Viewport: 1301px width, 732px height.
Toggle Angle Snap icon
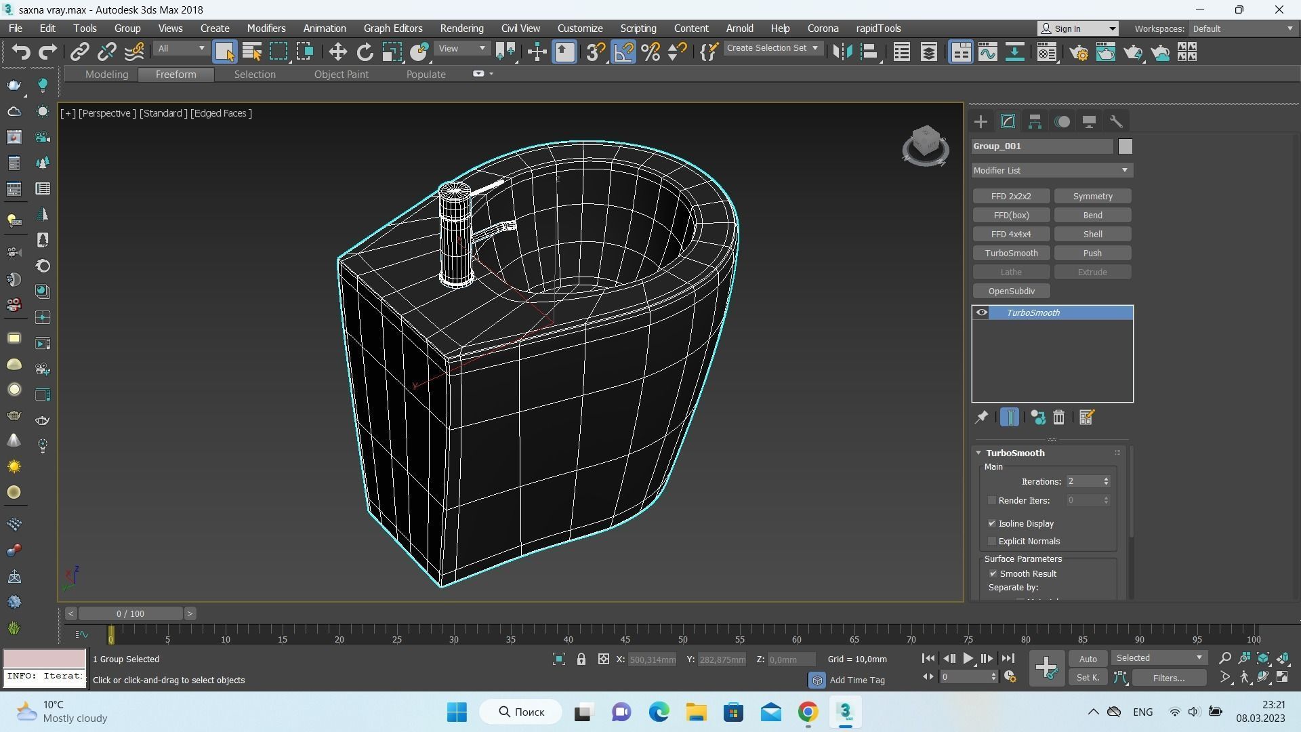[623, 52]
